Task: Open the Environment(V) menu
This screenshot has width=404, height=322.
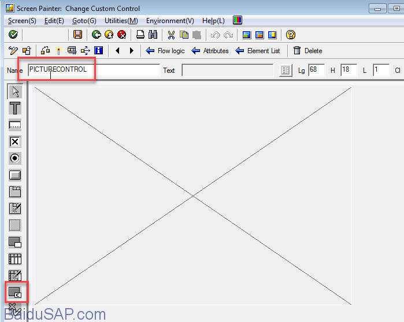Action: point(170,21)
